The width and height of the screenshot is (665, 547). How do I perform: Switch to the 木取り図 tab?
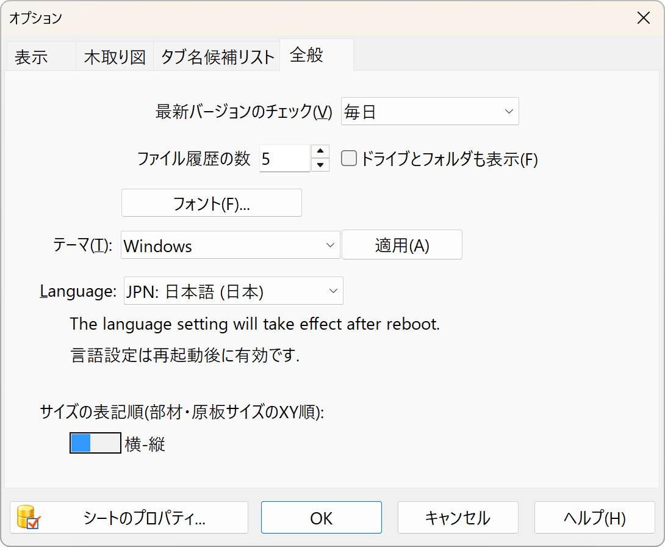coord(115,57)
